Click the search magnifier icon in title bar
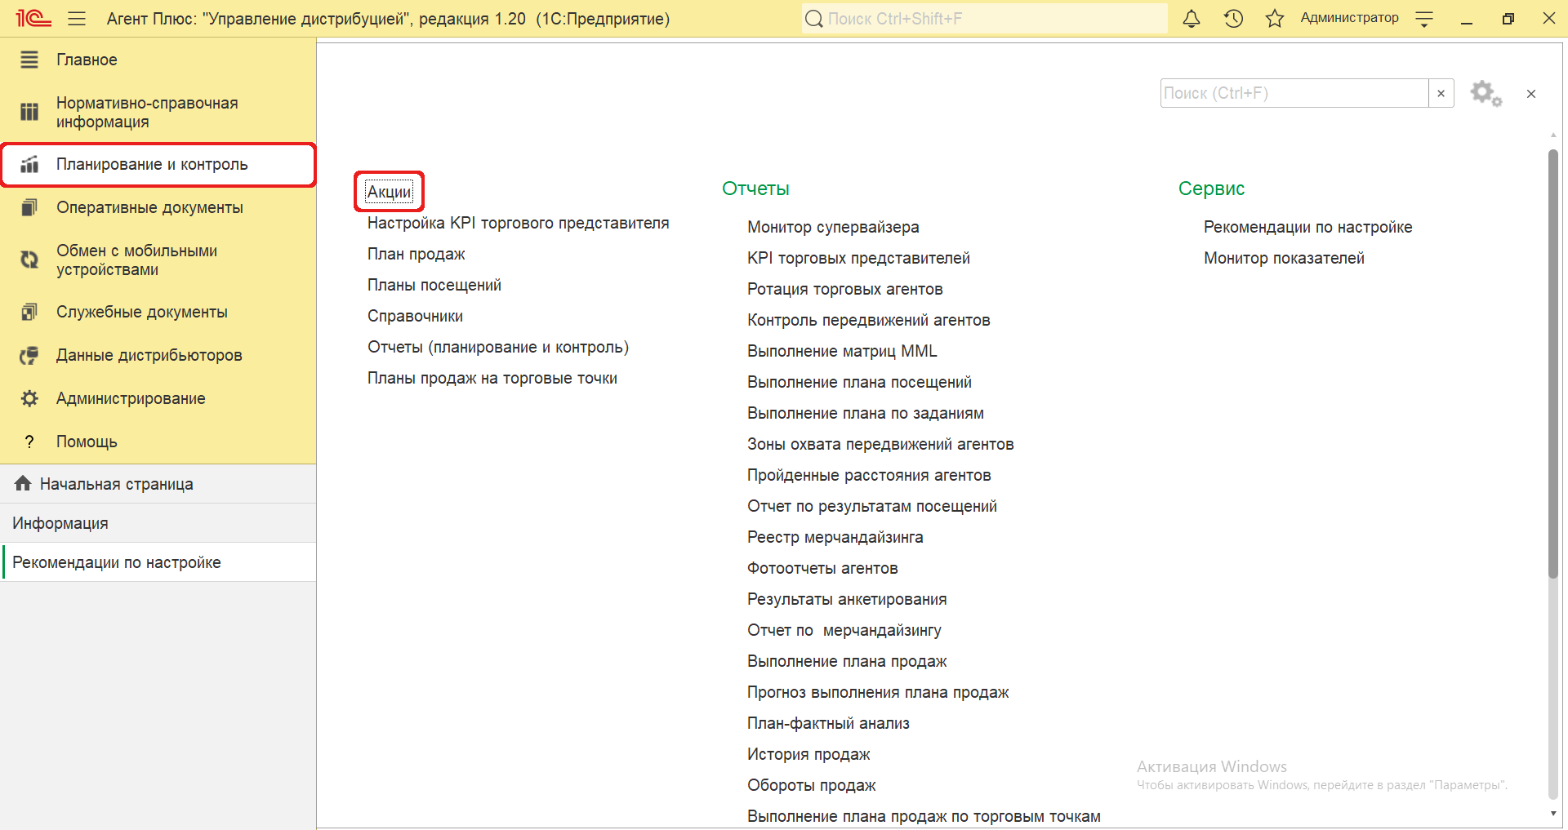Viewport: 1568px width, 830px height. (x=813, y=19)
